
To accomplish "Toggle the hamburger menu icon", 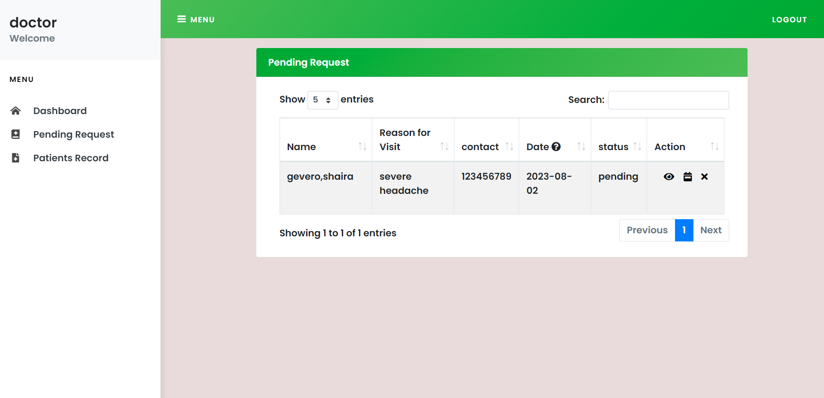I will point(182,19).
